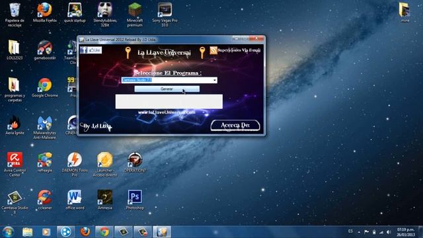This screenshot has height=238, width=423.
Task: Open Windows Media Player from taskbar
Action: [x=46, y=232]
